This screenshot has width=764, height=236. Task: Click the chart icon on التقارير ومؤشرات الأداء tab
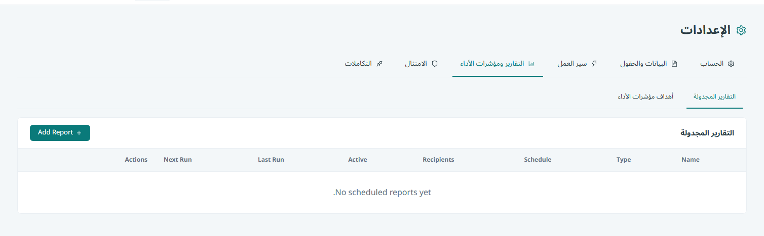(531, 64)
